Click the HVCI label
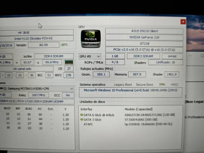The width and height of the screenshot is (204, 153). [x=174, y=84]
